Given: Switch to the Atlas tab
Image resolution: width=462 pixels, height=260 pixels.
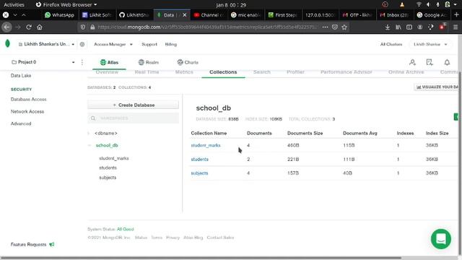Looking at the screenshot, I should pyautogui.click(x=109, y=62).
